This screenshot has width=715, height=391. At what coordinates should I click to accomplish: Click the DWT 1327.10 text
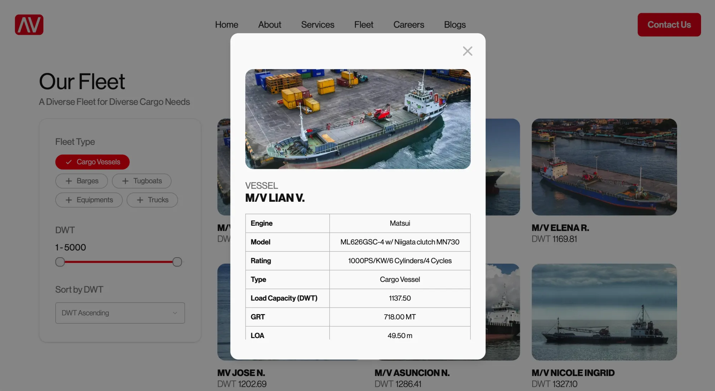pos(554,384)
